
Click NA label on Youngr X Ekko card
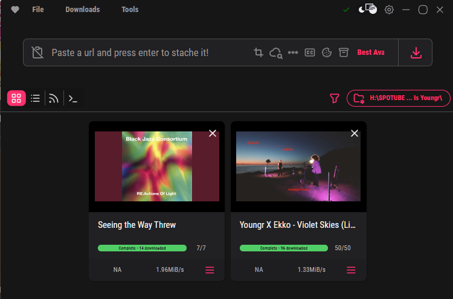(259, 269)
